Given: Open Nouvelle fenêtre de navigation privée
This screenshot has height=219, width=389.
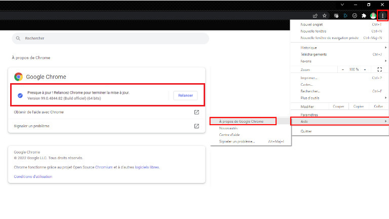Looking at the screenshot, I should click(339, 38).
